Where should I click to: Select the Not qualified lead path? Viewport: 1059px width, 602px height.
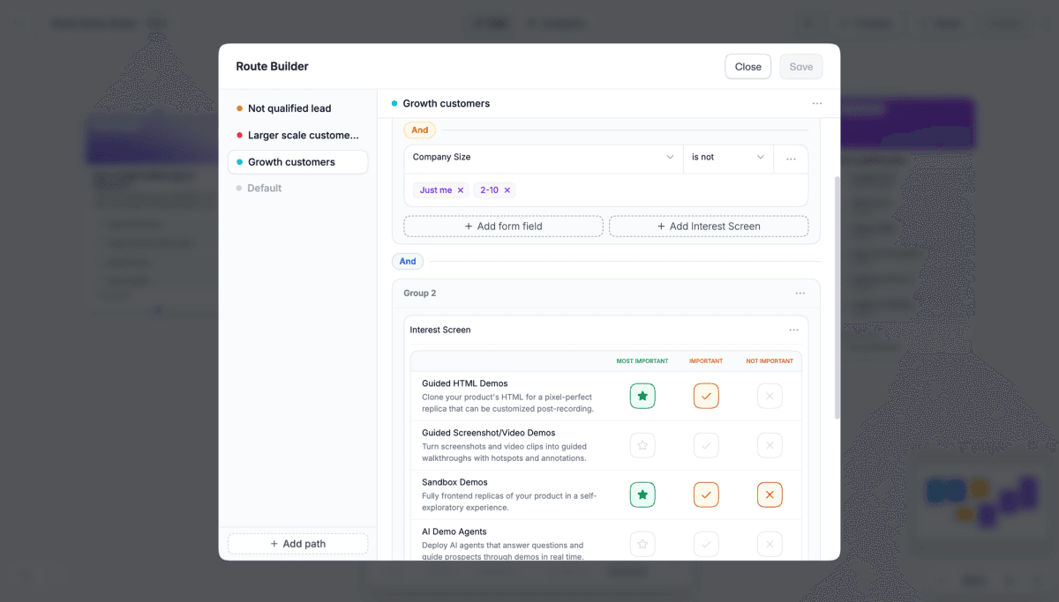pyautogui.click(x=297, y=108)
